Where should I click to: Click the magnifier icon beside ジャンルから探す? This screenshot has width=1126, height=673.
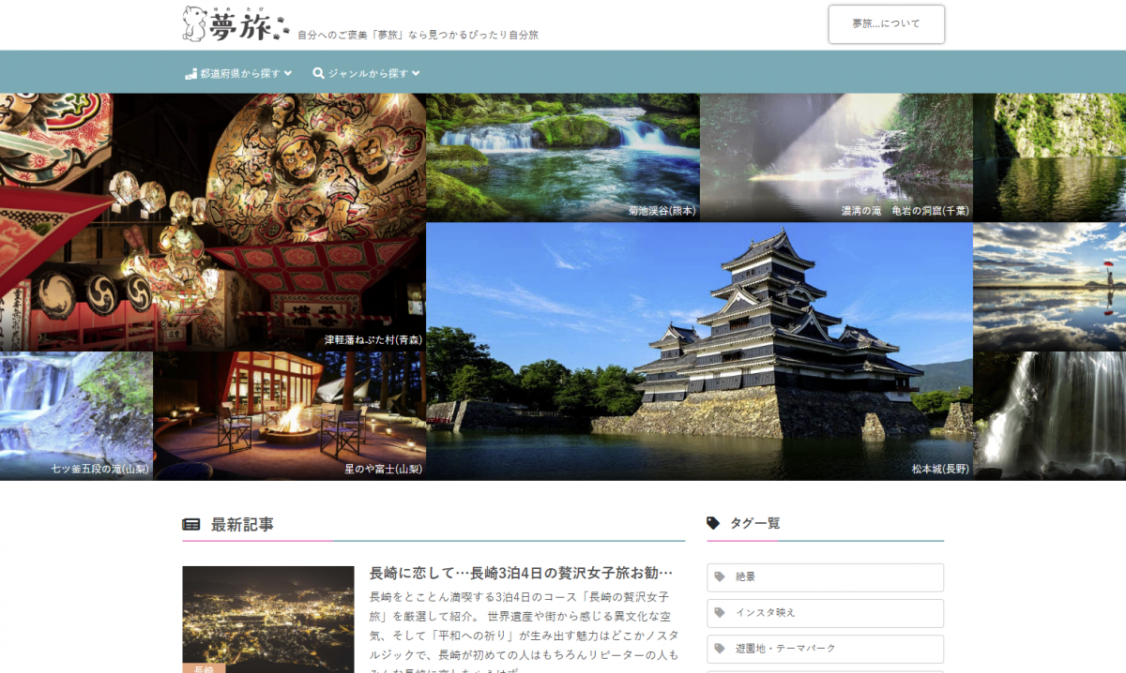(318, 73)
